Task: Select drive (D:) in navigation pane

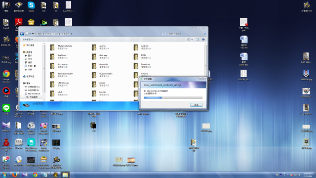Action: [x=32, y=90]
